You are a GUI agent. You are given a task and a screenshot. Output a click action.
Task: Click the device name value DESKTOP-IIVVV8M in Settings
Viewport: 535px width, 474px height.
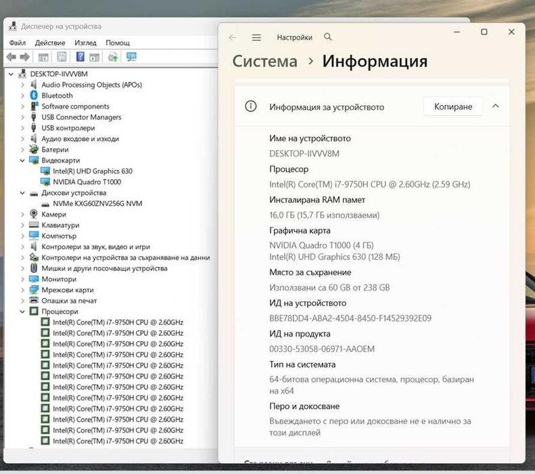(x=304, y=154)
